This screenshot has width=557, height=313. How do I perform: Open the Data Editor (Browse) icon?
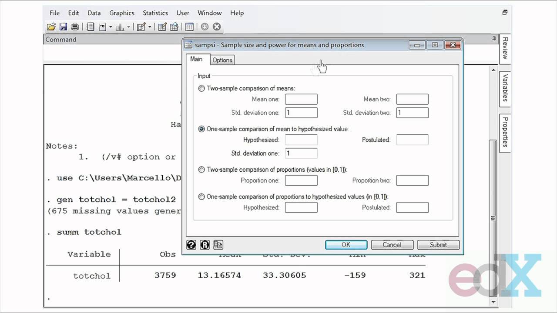174,27
